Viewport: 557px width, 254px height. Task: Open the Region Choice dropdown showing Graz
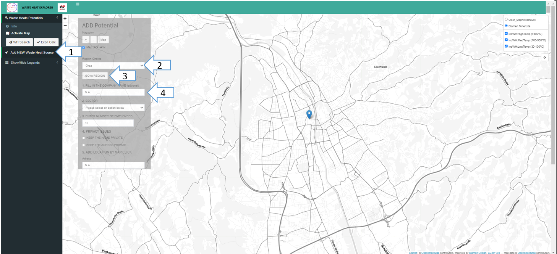tap(113, 66)
